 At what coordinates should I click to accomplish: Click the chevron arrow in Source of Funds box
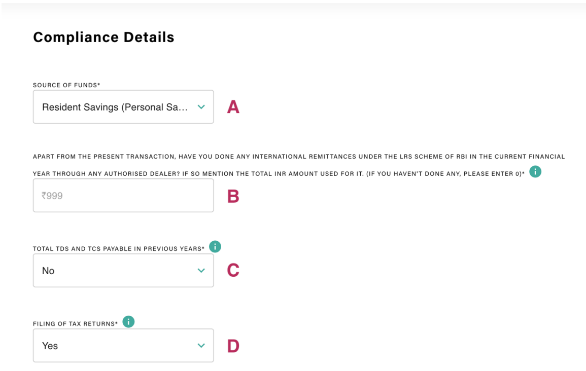201,107
